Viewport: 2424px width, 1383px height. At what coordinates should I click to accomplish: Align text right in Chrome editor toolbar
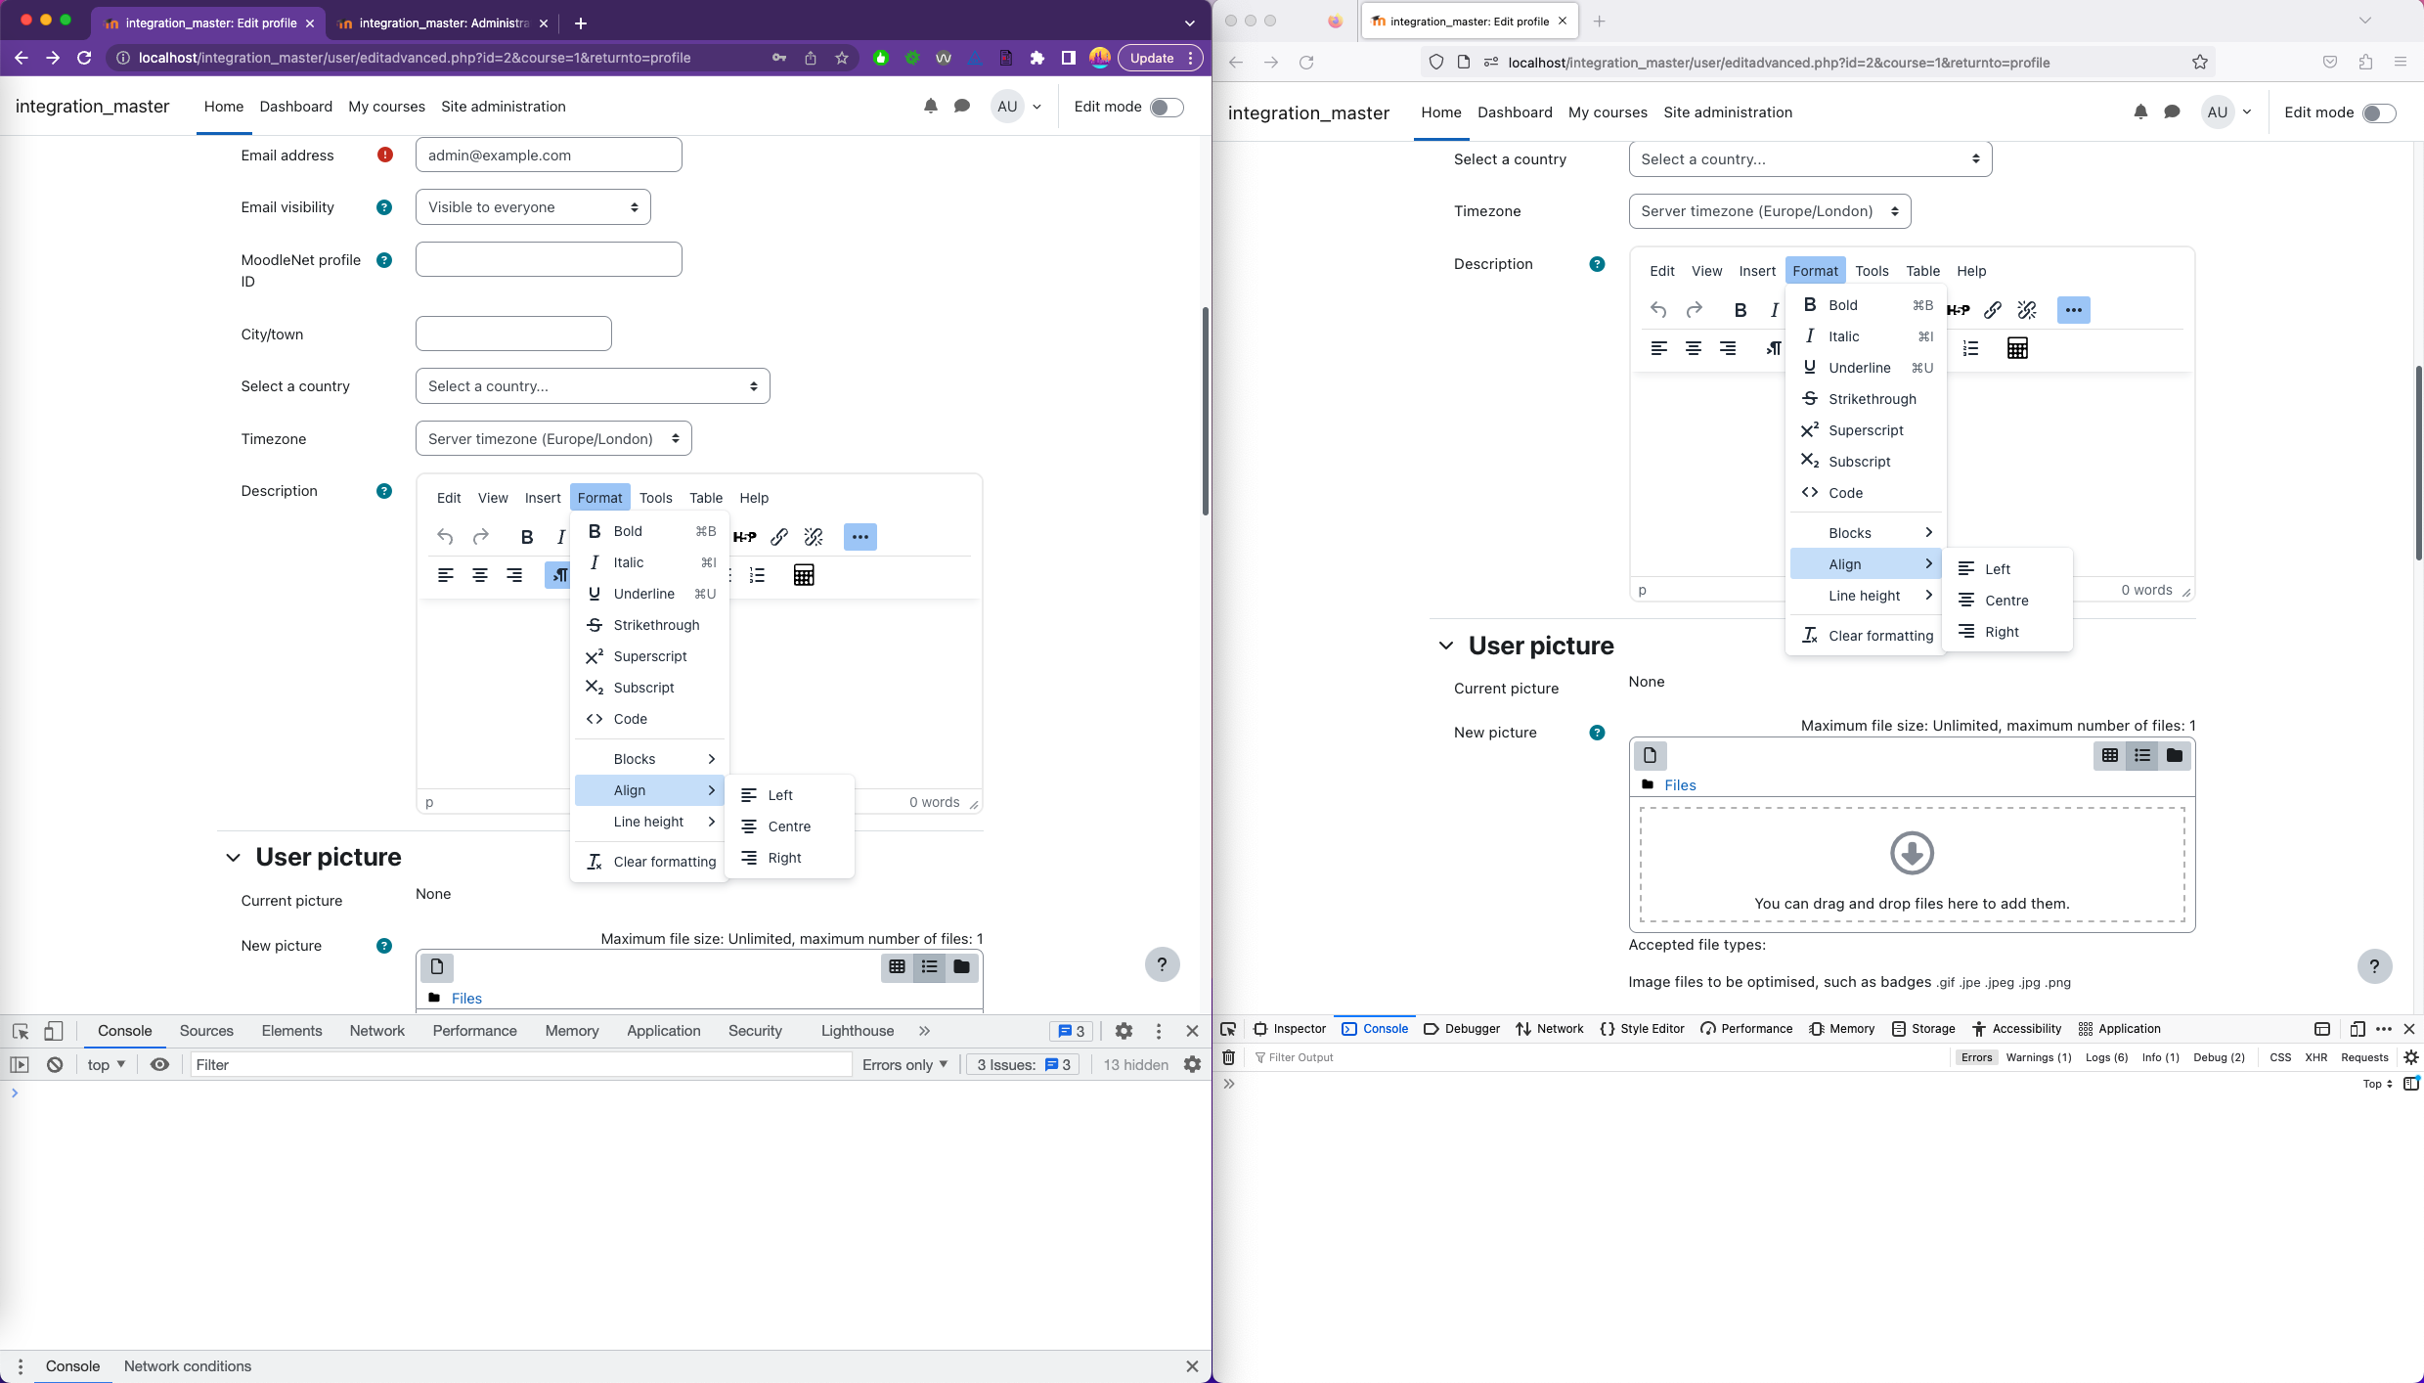pos(514,575)
